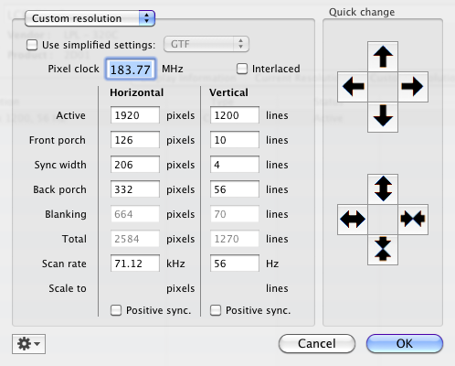Click the move up arrow in Quick change
The height and width of the screenshot is (366, 455).
point(383,57)
